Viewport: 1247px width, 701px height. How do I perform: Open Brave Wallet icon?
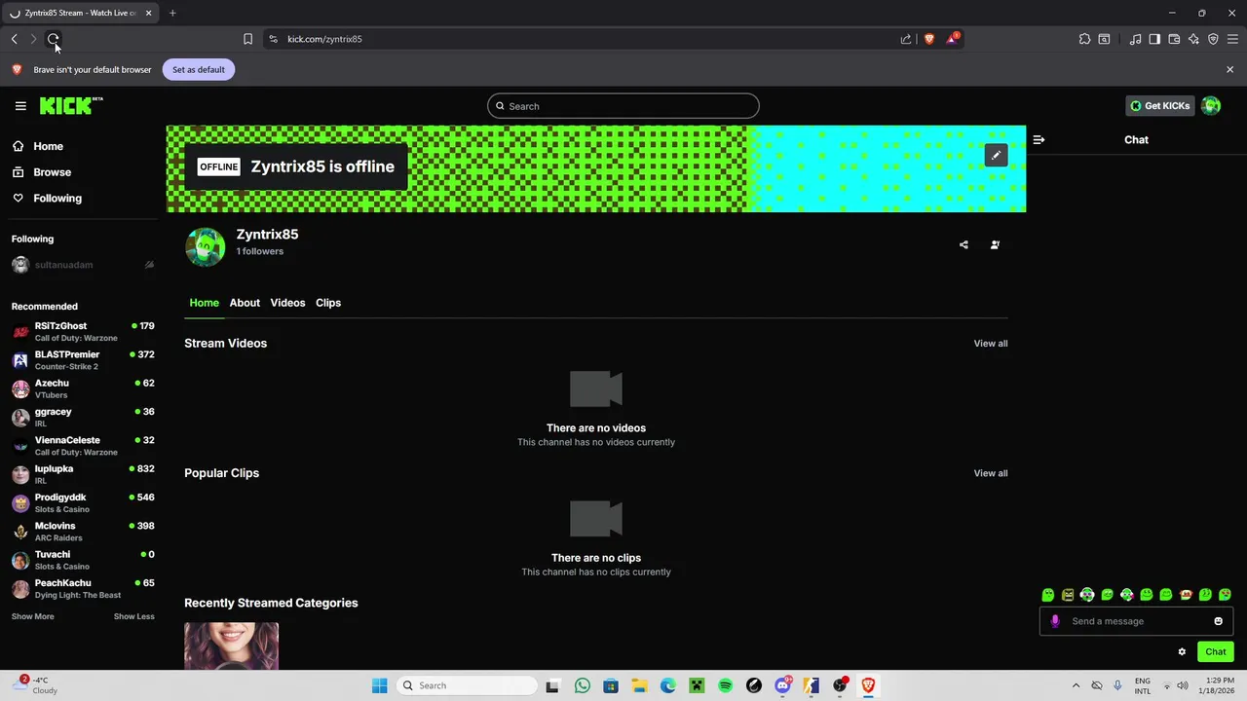(1174, 39)
